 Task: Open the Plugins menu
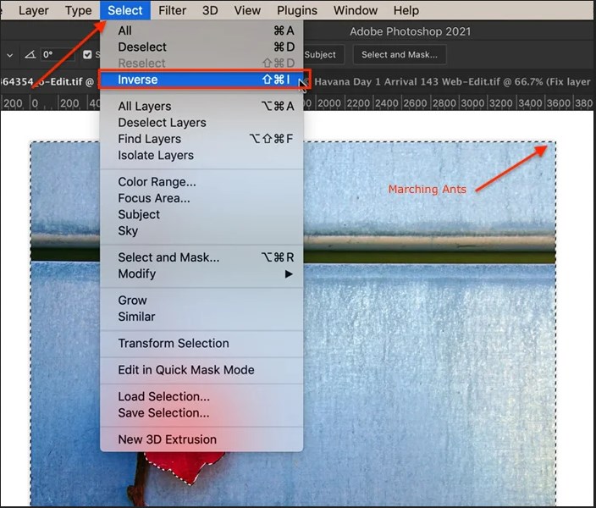(297, 10)
